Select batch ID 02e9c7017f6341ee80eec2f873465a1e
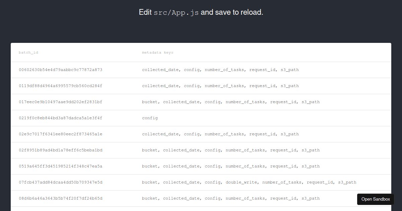Viewport: 402px width, 211px height. (x=60, y=134)
